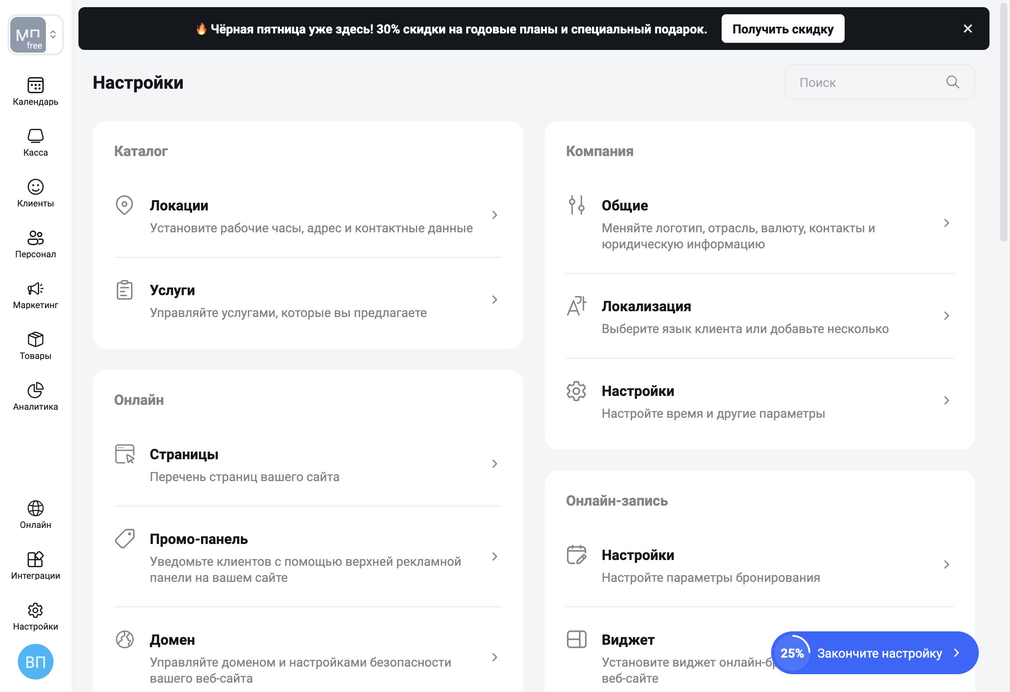
Task: Open Товары box icon
Action: pyautogui.click(x=35, y=339)
